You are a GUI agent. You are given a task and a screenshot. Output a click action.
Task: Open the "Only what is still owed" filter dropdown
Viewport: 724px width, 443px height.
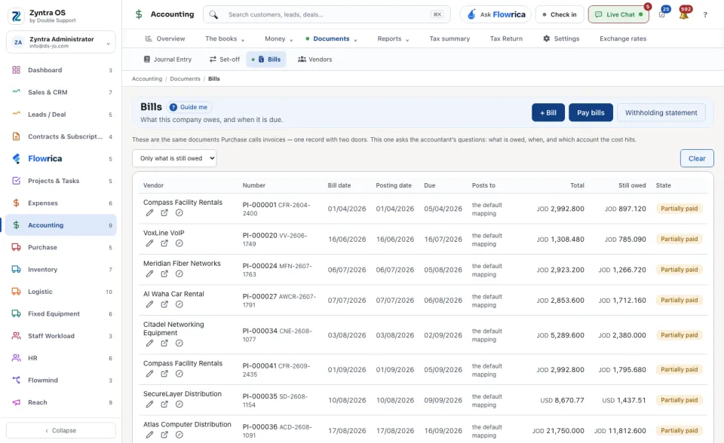(174, 158)
